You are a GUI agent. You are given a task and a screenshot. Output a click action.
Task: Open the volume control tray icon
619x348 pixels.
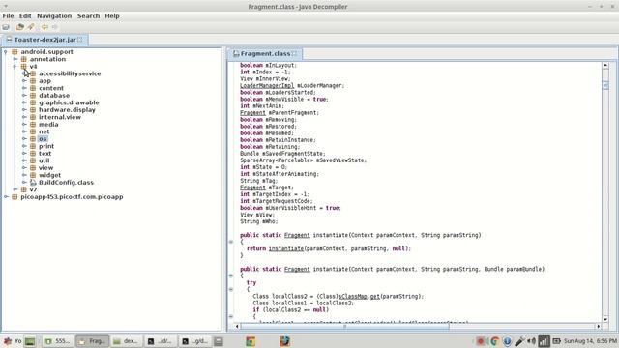tap(531, 341)
